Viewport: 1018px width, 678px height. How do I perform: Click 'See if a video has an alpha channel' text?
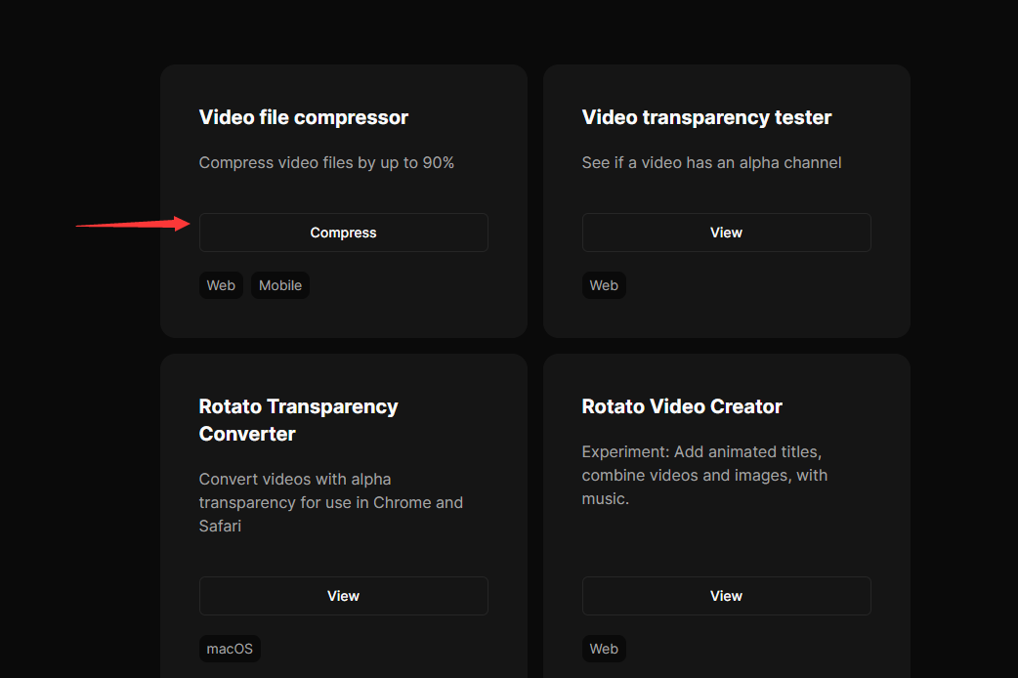(x=711, y=163)
